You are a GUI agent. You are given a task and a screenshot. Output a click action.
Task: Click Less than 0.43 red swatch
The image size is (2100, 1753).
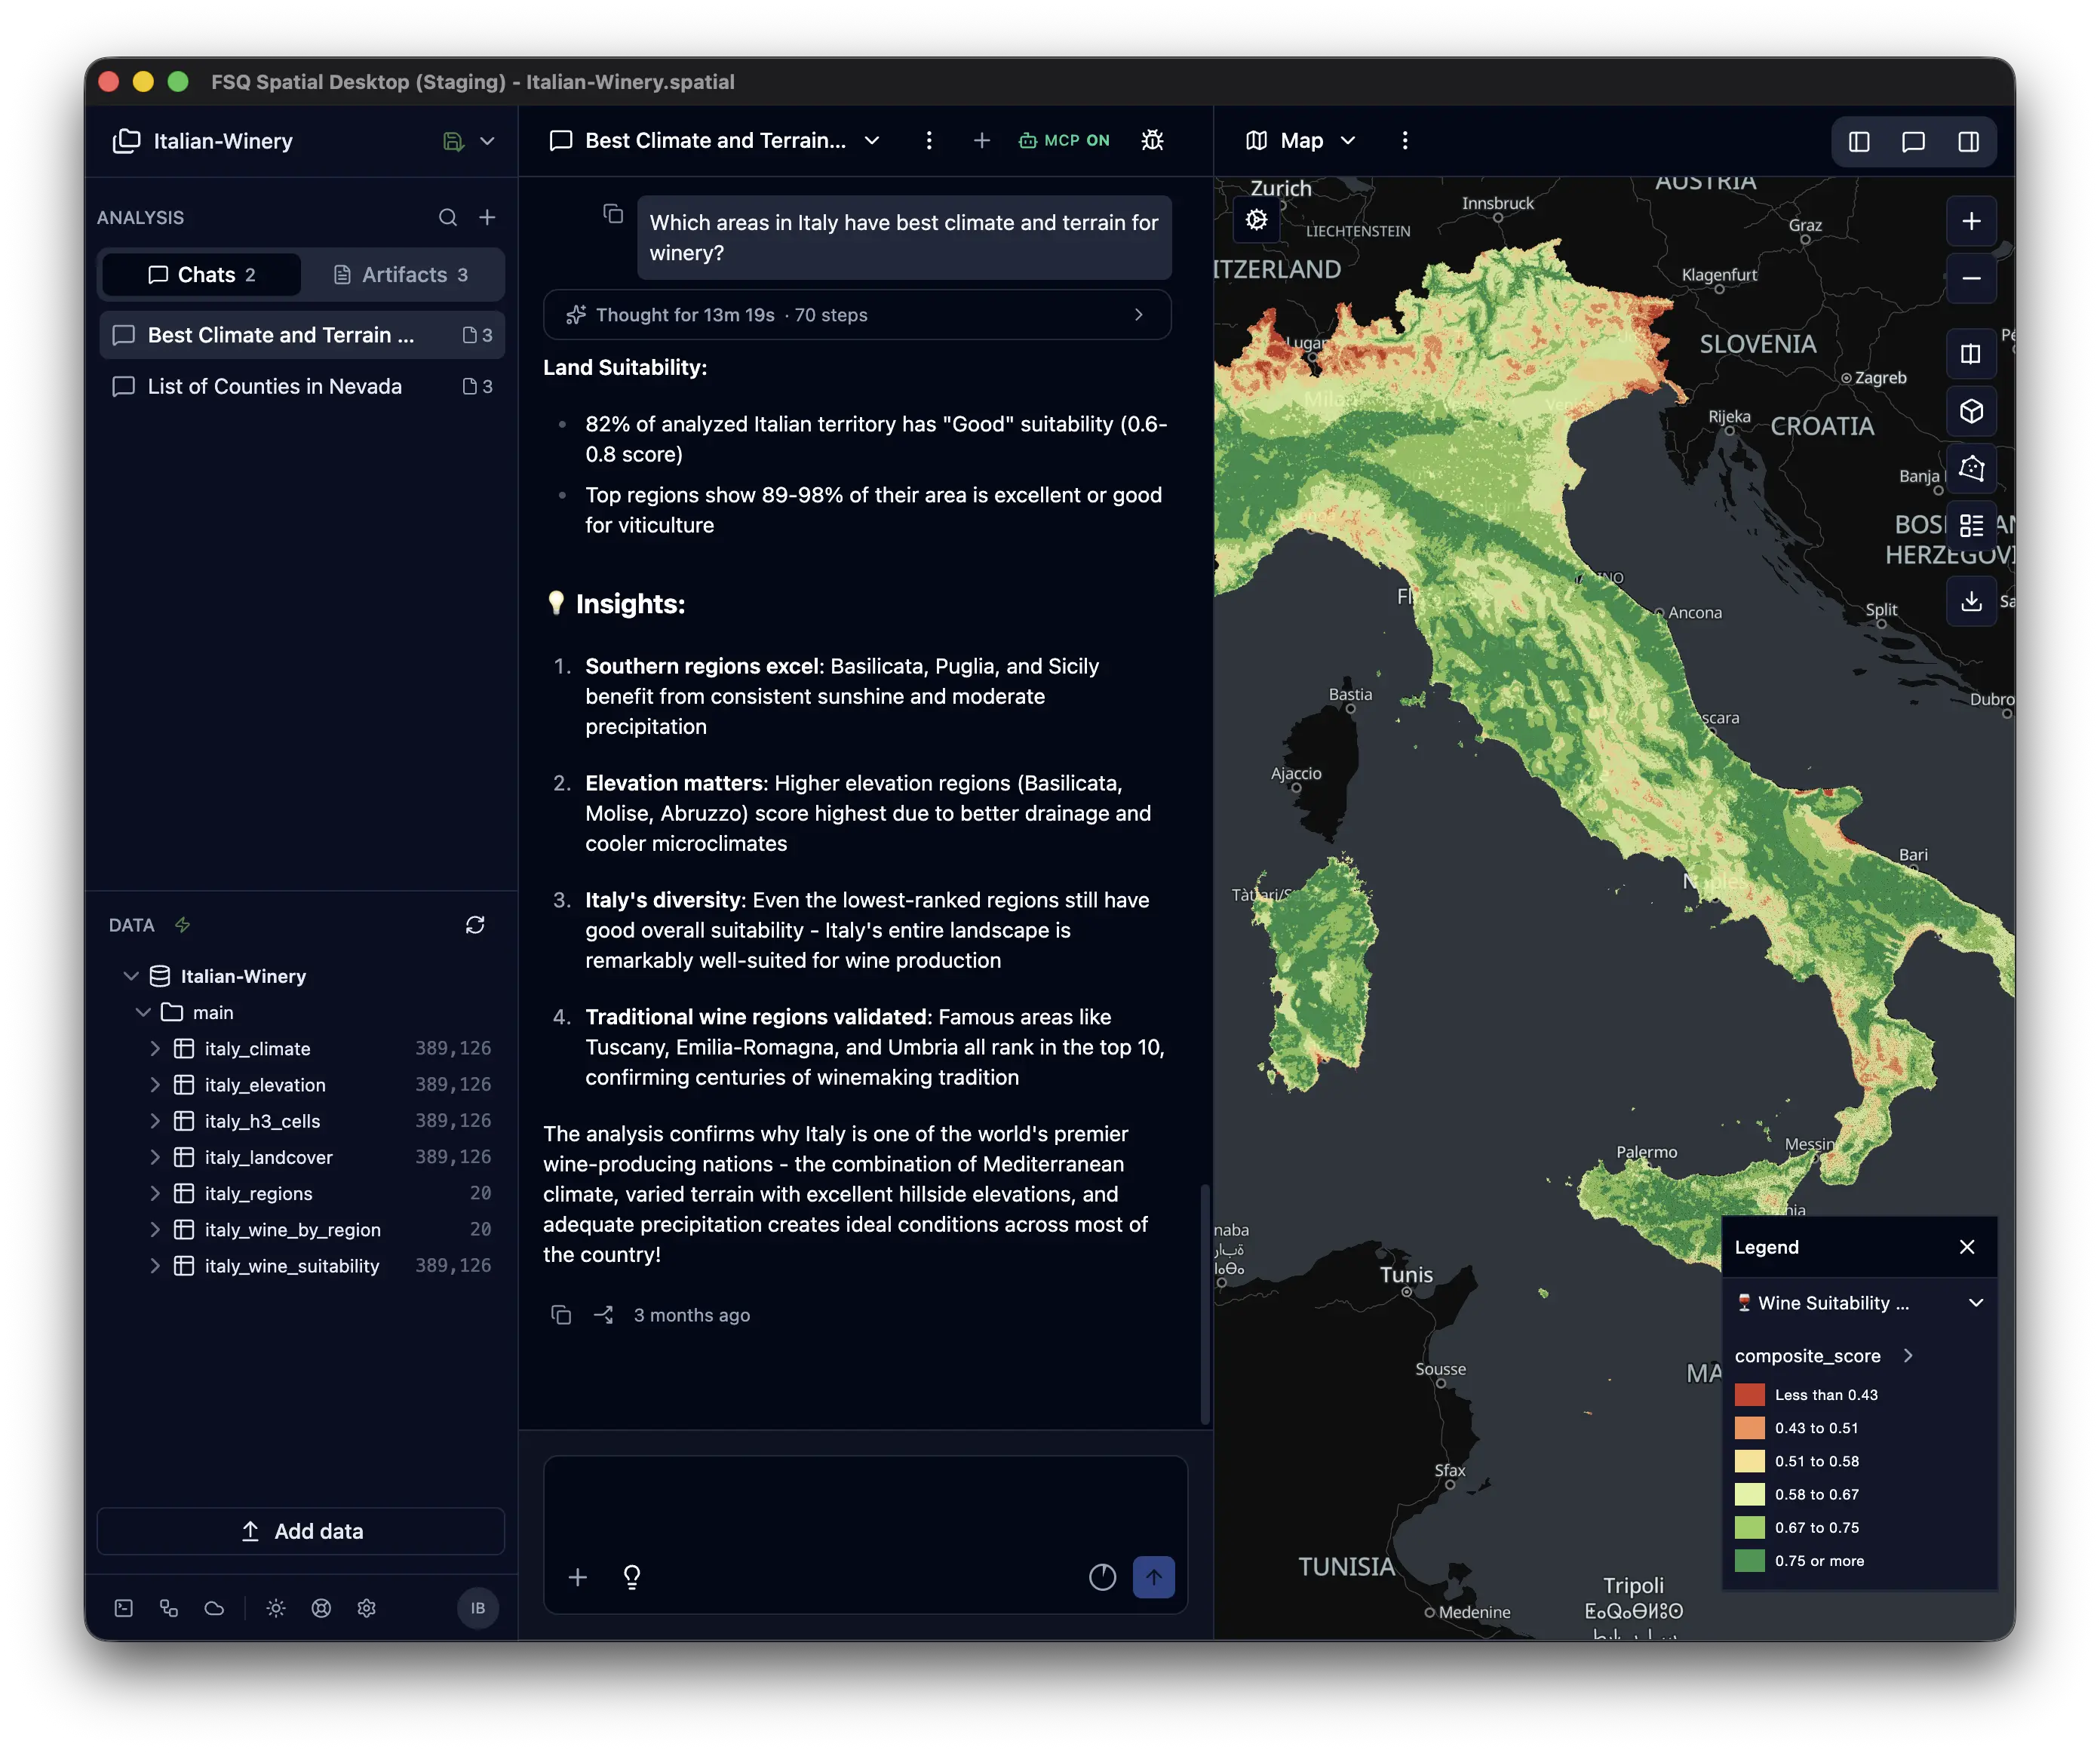(1749, 1394)
